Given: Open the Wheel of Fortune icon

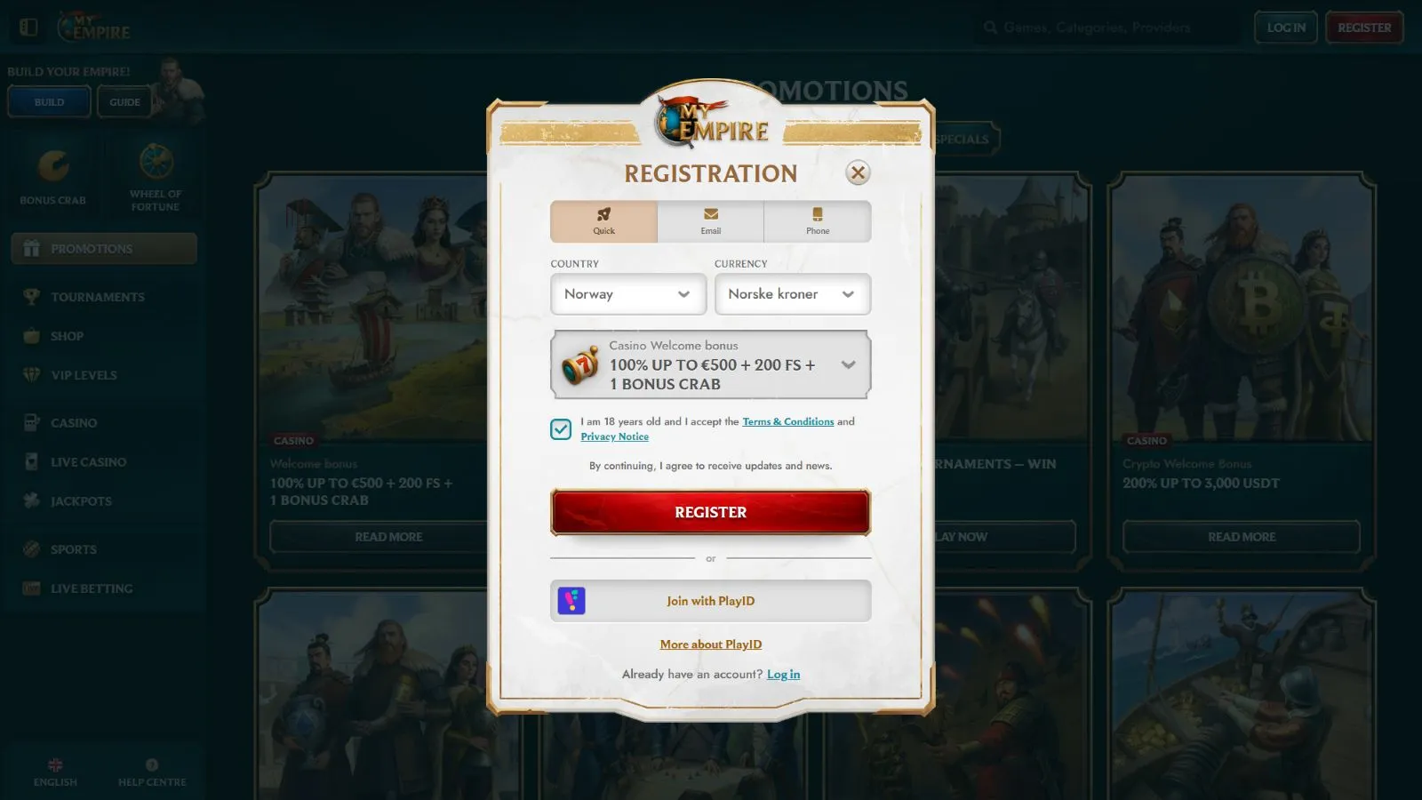Looking at the screenshot, I should pos(156,162).
